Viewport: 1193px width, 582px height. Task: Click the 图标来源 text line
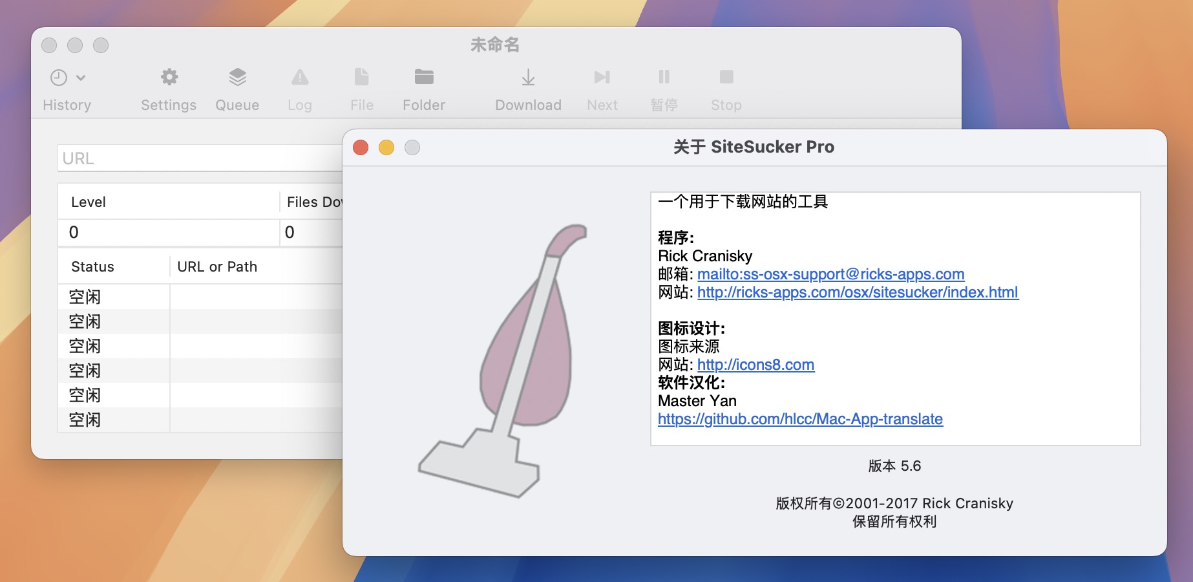(x=689, y=347)
